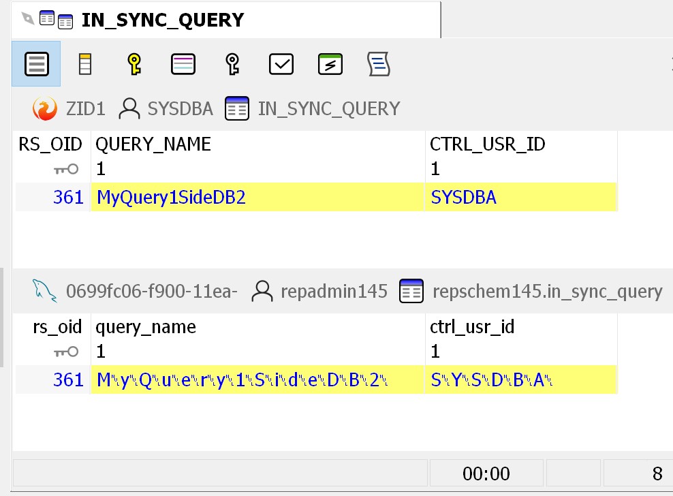Image resolution: width=673 pixels, height=496 pixels.
Task: Click the SYSDBA user label
Action: click(180, 109)
